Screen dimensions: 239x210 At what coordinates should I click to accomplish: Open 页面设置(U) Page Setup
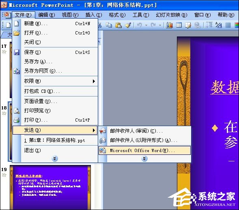point(55,101)
